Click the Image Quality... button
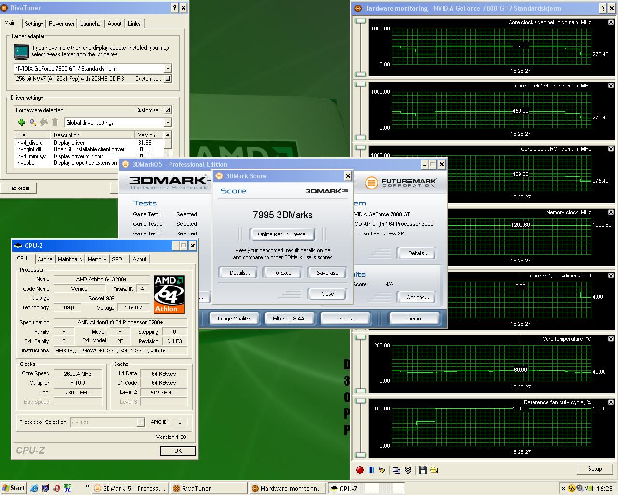Viewport: 618px width, 495px height. 235,319
